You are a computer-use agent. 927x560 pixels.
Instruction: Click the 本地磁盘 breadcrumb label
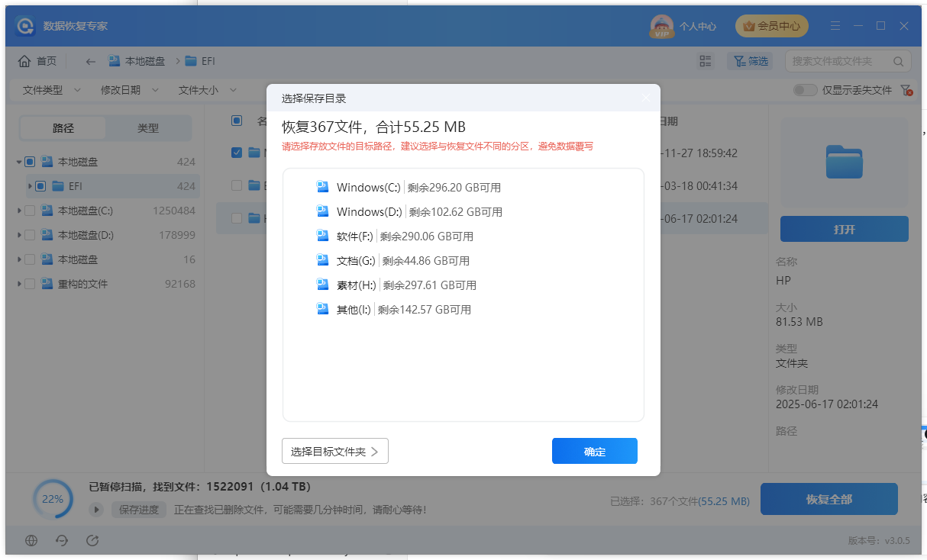[145, 61]
